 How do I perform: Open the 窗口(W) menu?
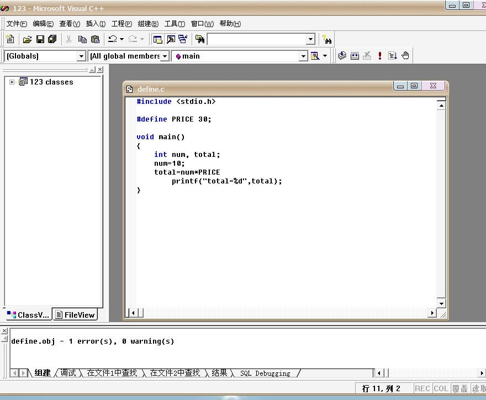202,24
